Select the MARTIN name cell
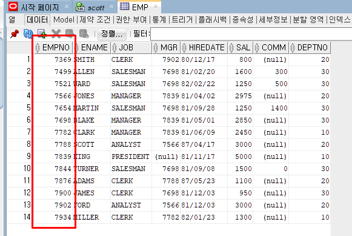 91,108
